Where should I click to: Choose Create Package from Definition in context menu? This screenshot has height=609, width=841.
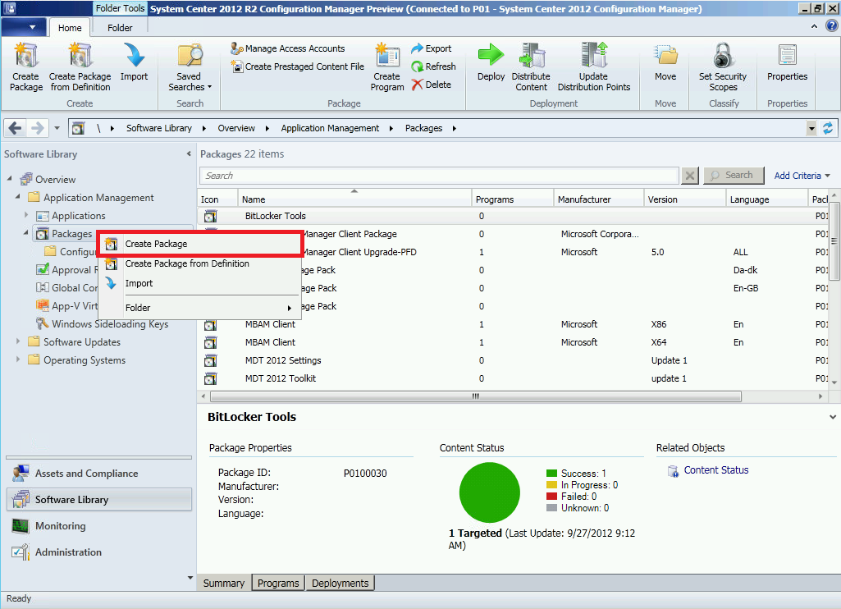(x=199, y=263)
